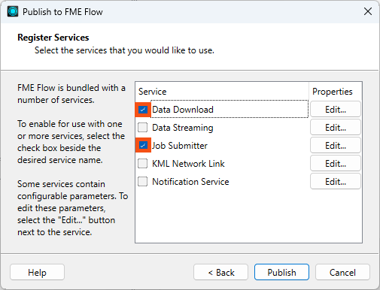The height and width of the screenshot is (290, 380).
Task: Enable the Data Streaming service checkbox
Action: pos(143,128)
